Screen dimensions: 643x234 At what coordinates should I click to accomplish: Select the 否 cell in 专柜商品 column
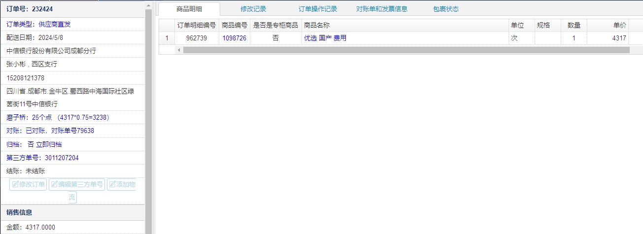point(275,38)
